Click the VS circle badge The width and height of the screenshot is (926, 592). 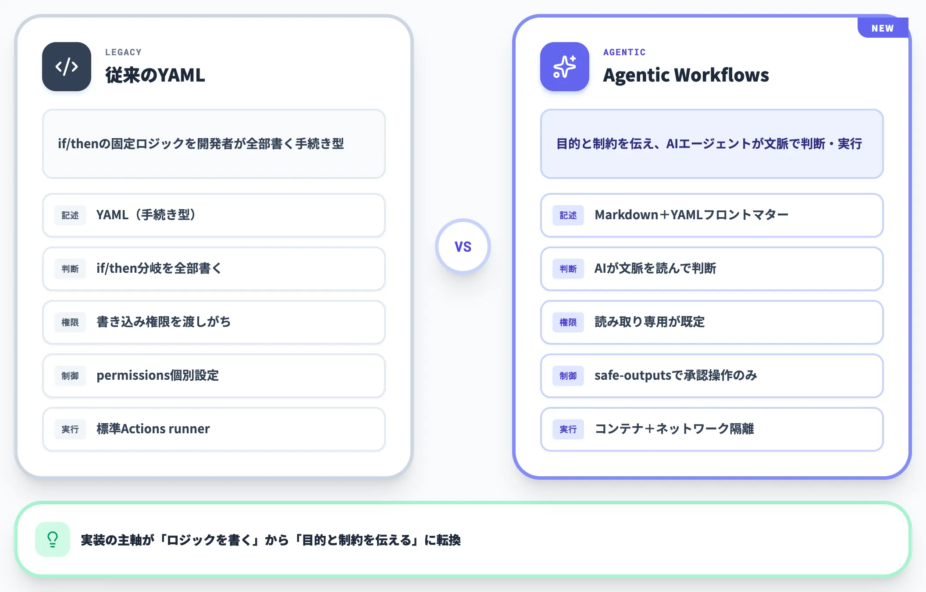463,246
